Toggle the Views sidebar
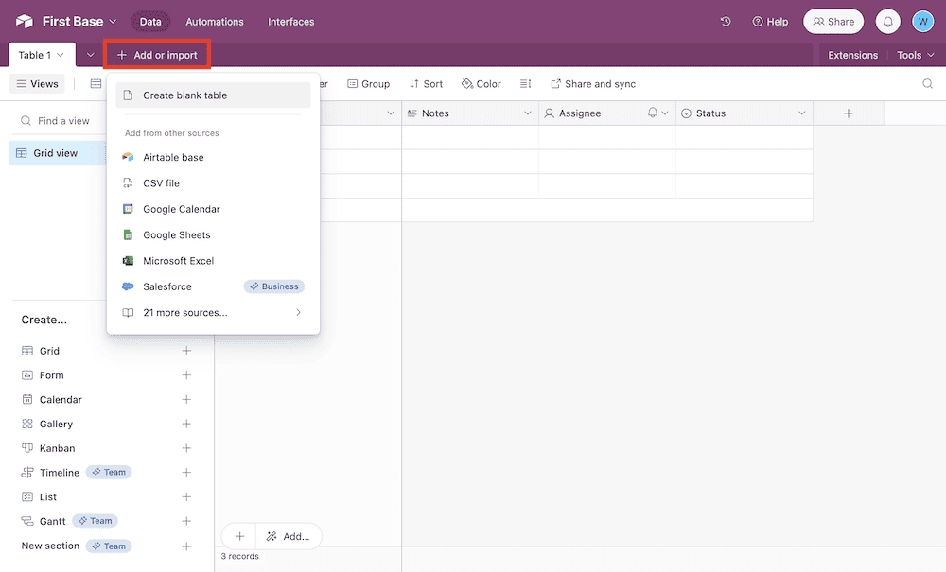The height and width of the screenshot is (572, 946). tap(38, 84)
